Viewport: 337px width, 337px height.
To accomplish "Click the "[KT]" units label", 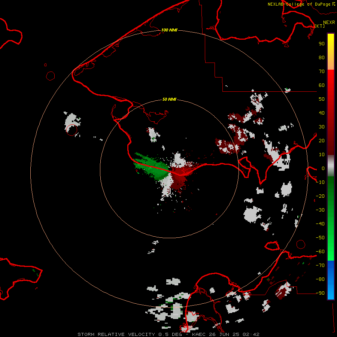I will [x=320, y=26].
